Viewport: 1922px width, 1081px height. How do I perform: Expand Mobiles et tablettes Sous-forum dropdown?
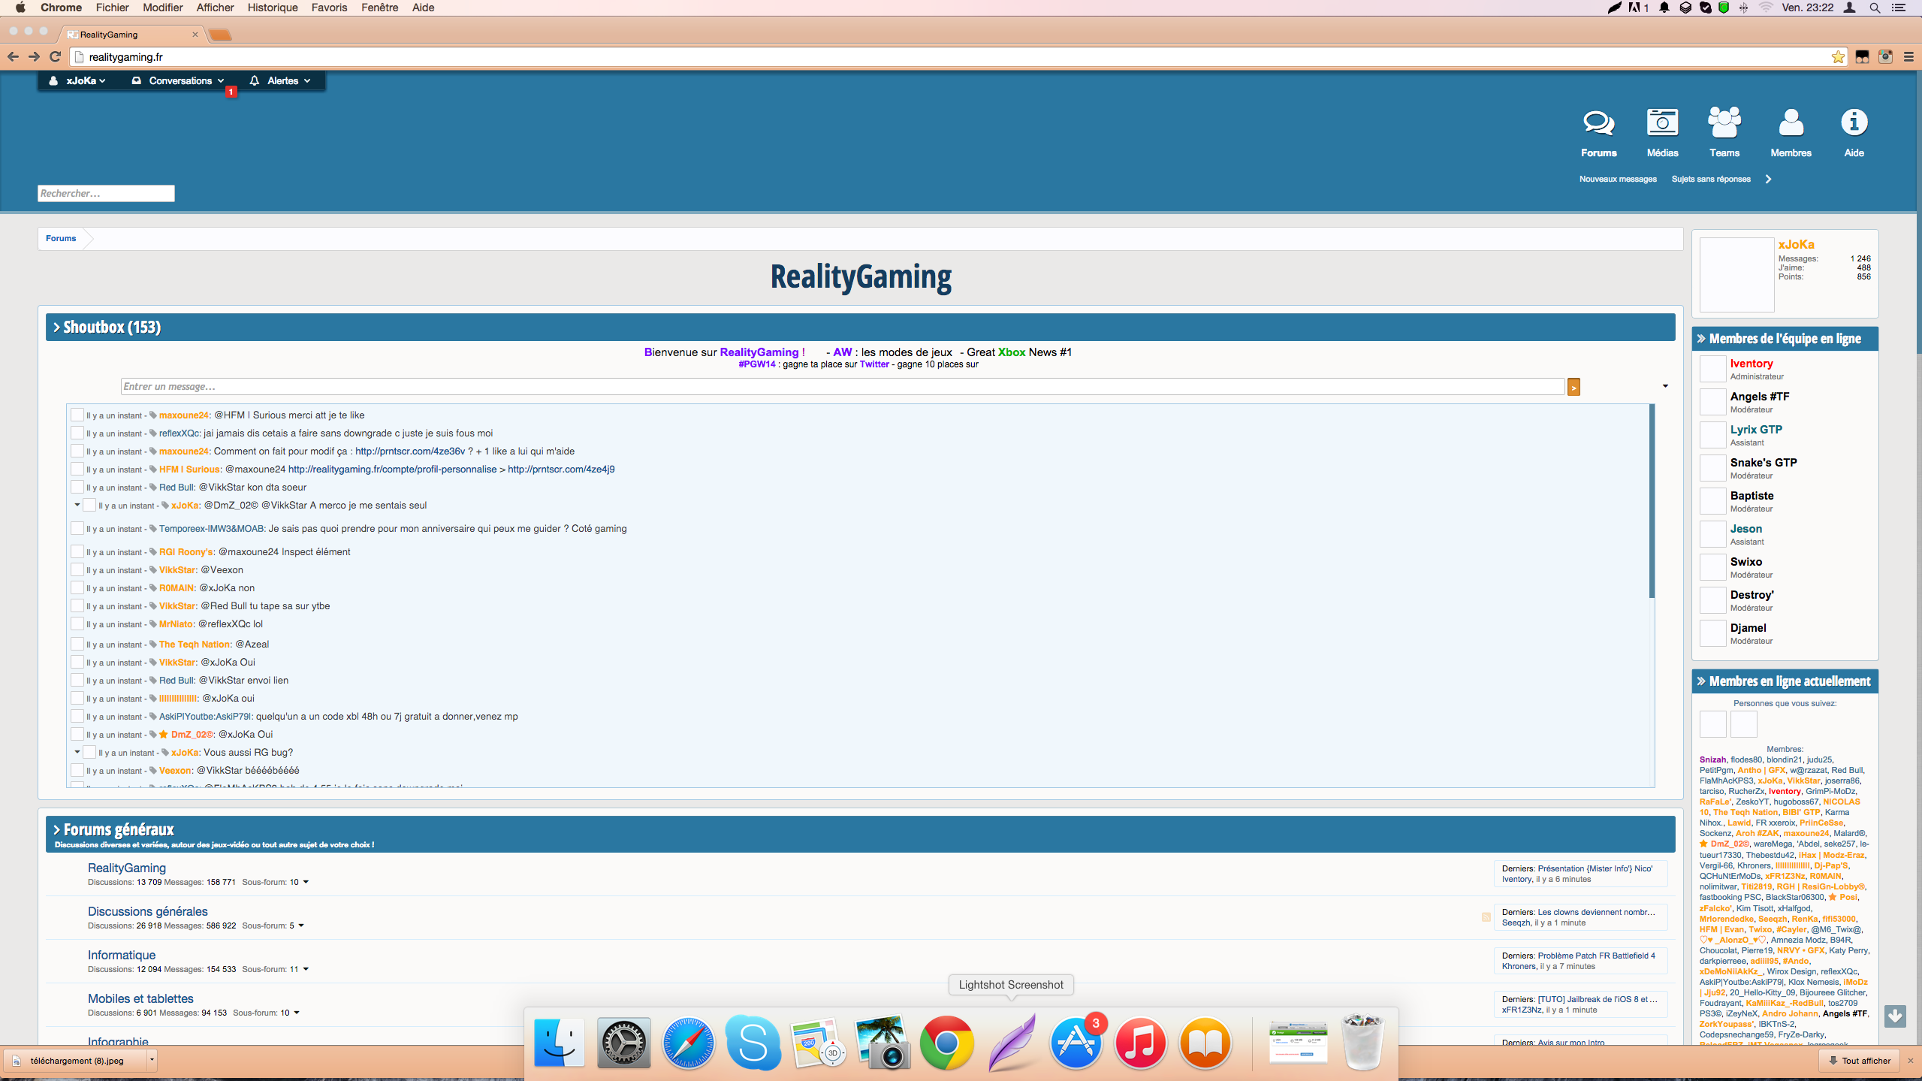pos(297,1013)
